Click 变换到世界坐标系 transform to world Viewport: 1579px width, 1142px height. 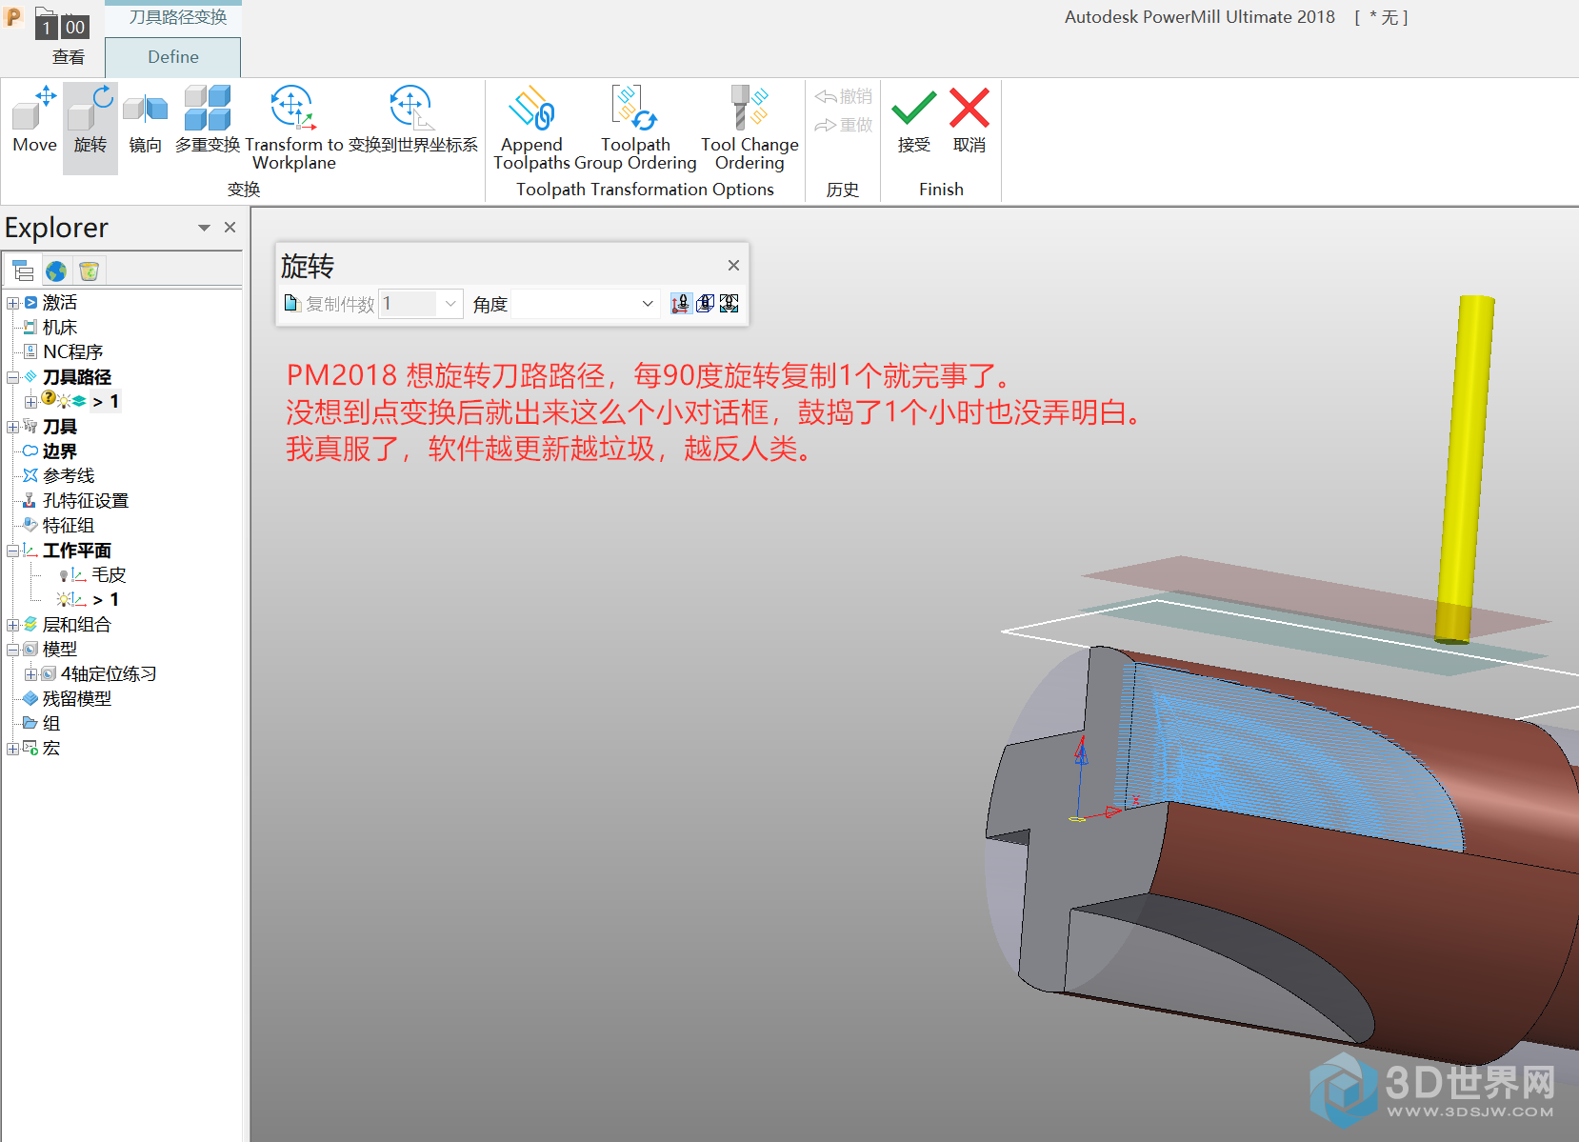pos(412,120)
